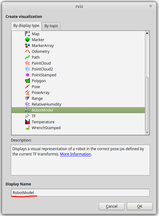
Task: Choose the blue PointCloud2 dots icon
Action: point(27,69)
